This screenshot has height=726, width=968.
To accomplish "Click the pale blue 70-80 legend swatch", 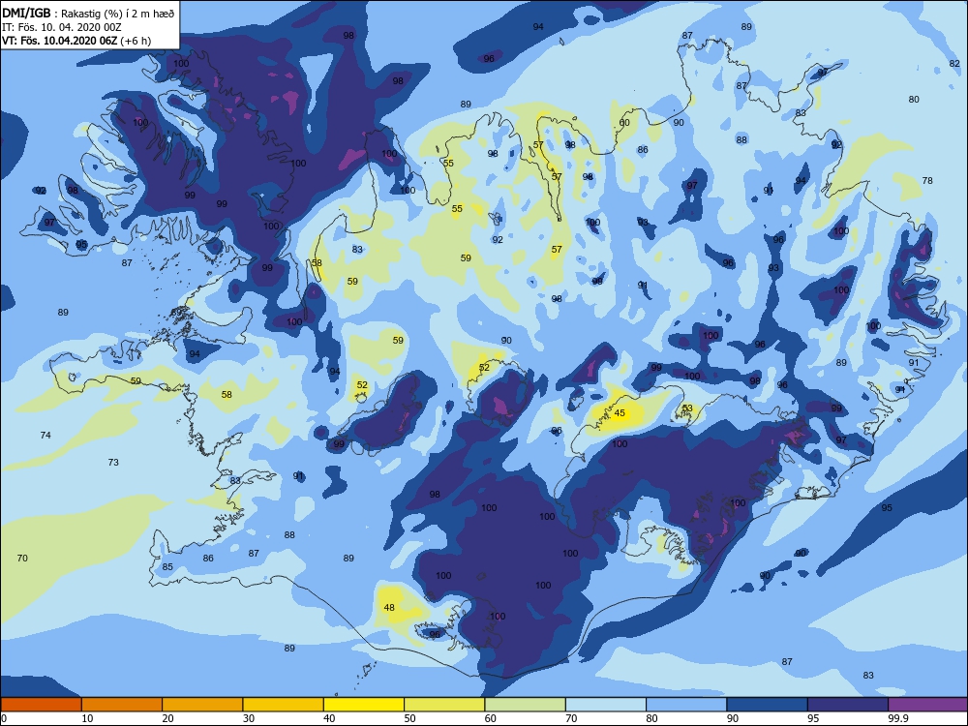I will tap(606, 705).
